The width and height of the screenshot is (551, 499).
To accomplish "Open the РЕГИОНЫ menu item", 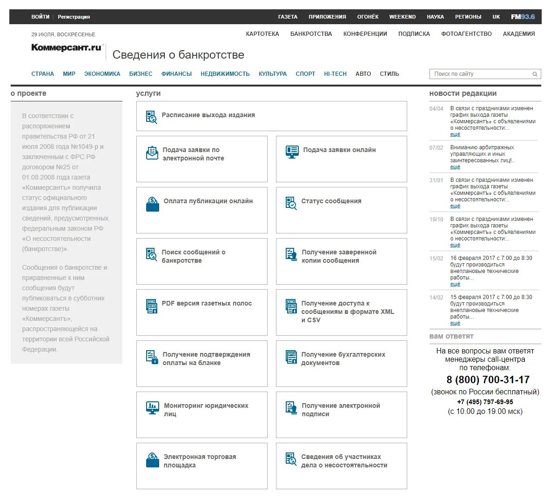I will click(x=468, y=17).
